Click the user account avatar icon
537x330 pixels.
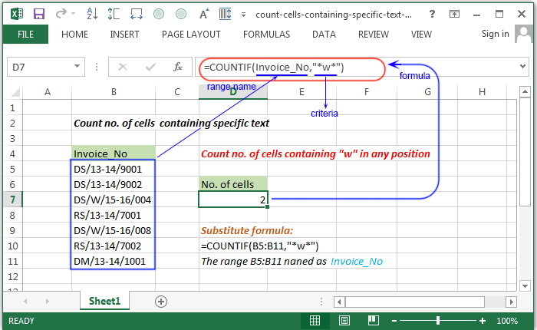[524, 34]
